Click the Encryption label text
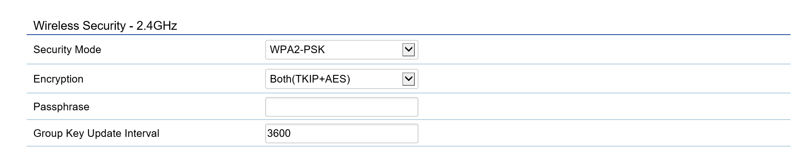Image resolution: width=799 pixels, height=153 pixels. [x=59, y=79]
